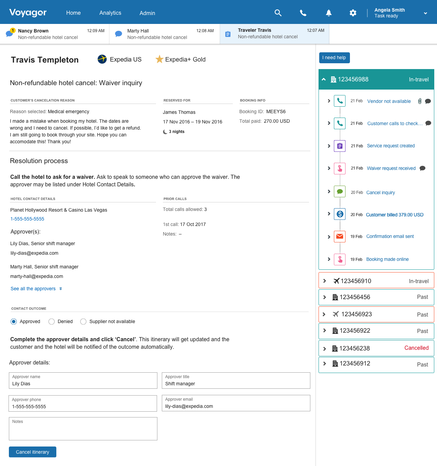Expand itinerary 123456910 flight row
This screenshot has height=466, width=437.
click(325, 281)
